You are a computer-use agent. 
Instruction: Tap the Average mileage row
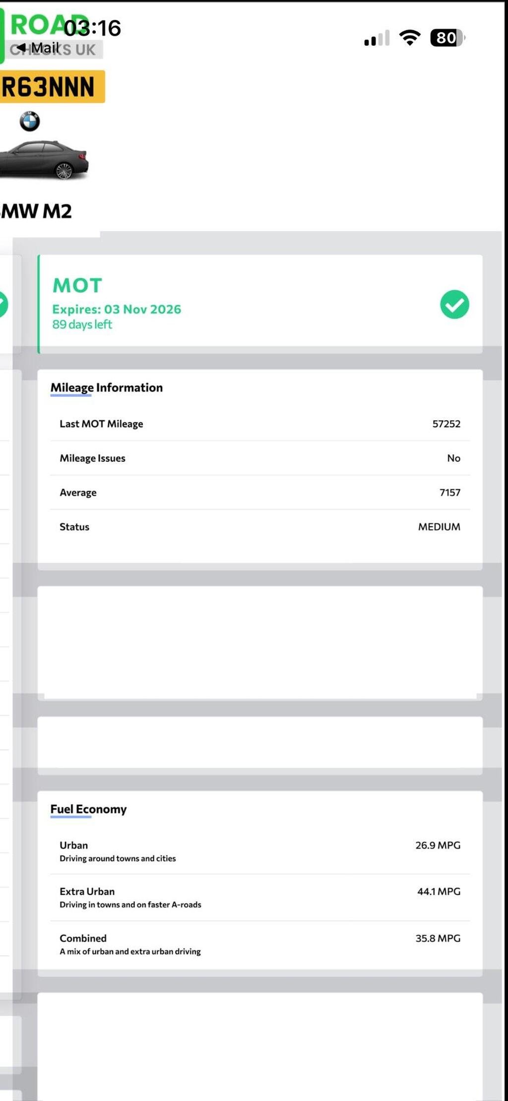[260, 492]
